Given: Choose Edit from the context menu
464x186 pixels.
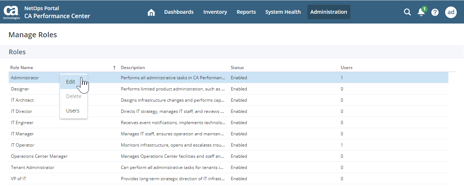Looking at the screenshot, I should click(x=71, y=82).
